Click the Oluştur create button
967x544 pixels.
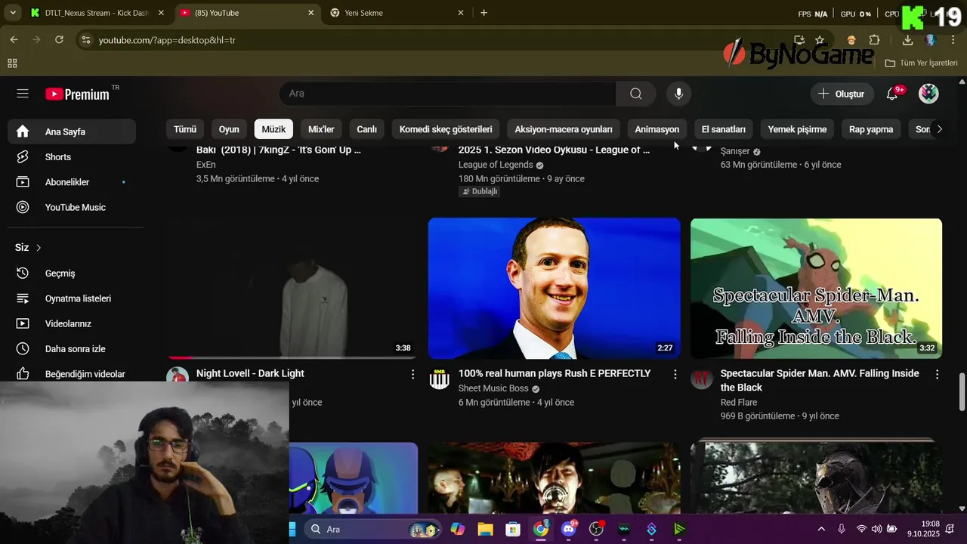(x=842, y=94)
